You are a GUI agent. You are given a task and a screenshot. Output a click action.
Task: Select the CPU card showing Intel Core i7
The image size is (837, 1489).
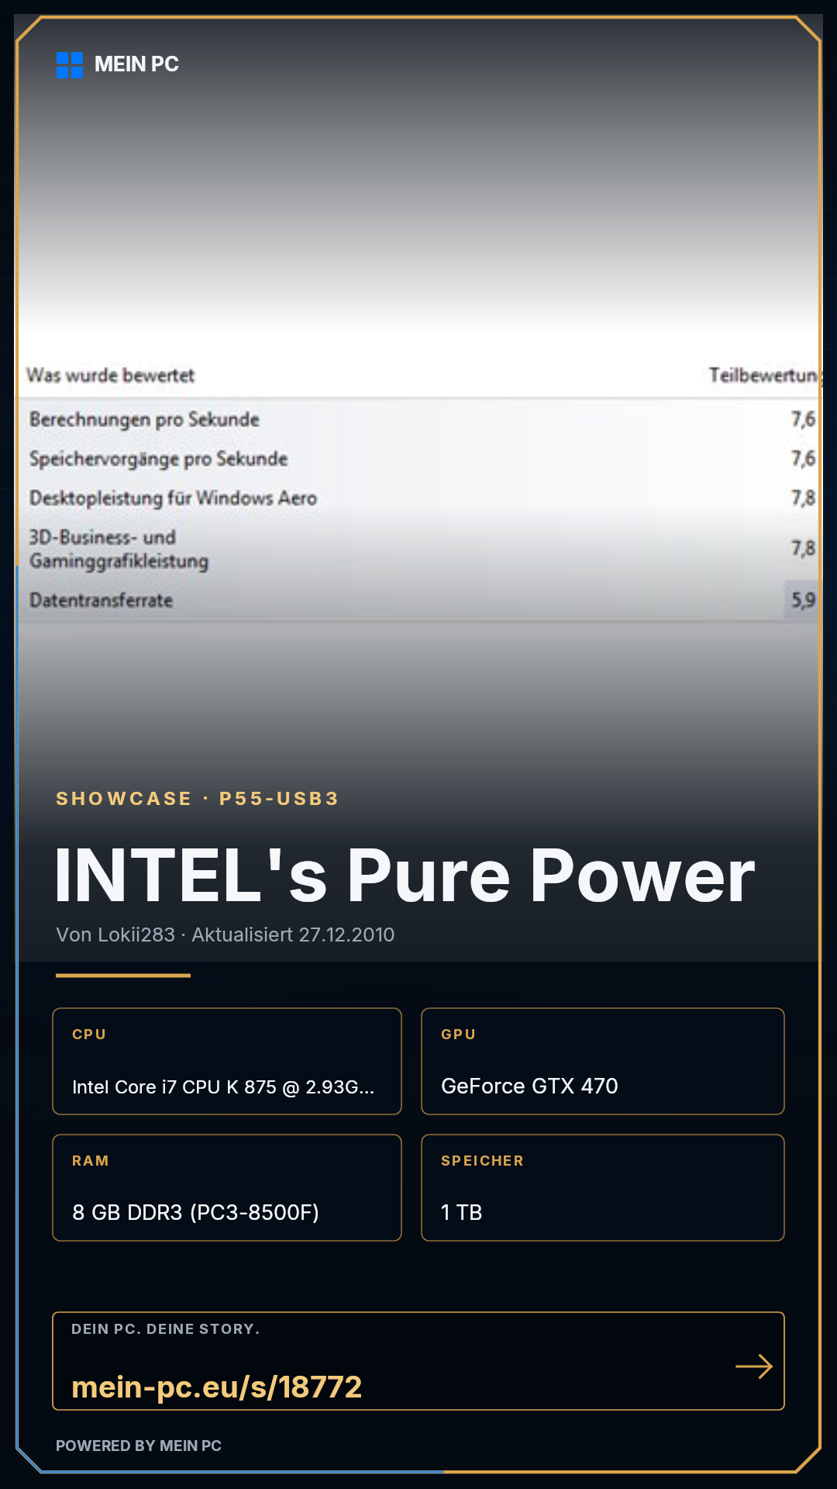(227, 1061)
